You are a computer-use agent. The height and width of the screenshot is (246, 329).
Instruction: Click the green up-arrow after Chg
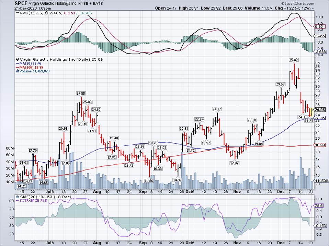(313, 8)
